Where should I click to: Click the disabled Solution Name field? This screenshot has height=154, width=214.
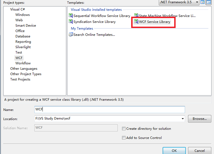76,128
